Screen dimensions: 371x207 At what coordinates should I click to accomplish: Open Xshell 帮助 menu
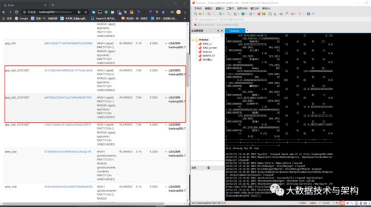266,9
